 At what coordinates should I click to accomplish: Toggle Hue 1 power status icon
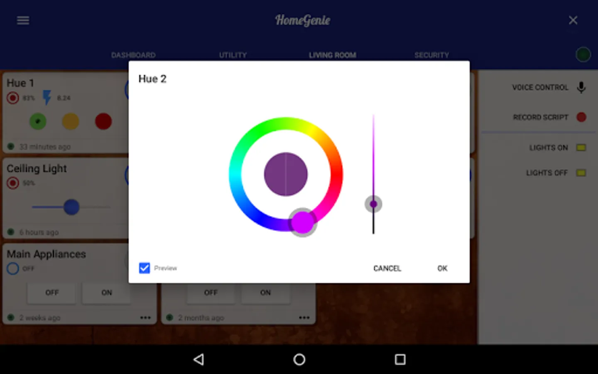(13, 98)
